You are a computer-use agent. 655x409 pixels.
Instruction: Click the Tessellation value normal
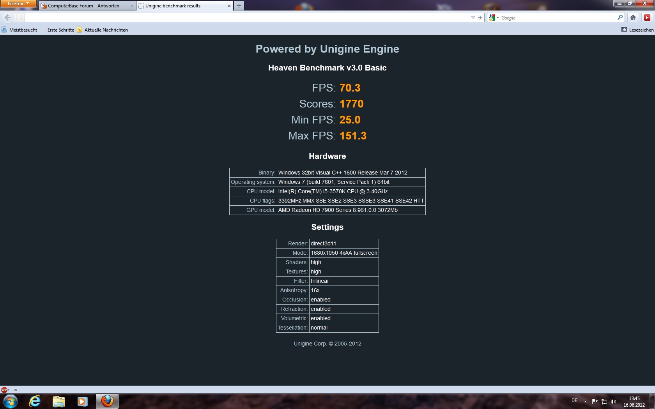coord(319,328)
